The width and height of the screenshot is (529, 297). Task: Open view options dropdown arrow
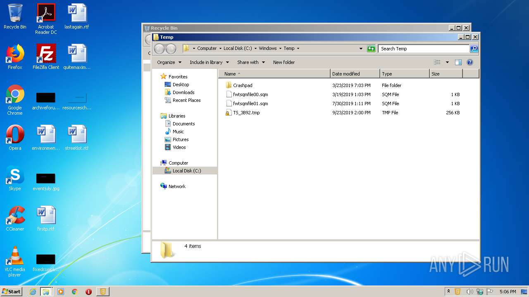click(x=447, y=62)
